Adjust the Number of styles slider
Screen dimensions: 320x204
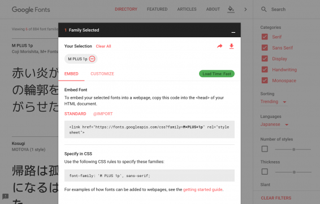click(x=293, y=149)
